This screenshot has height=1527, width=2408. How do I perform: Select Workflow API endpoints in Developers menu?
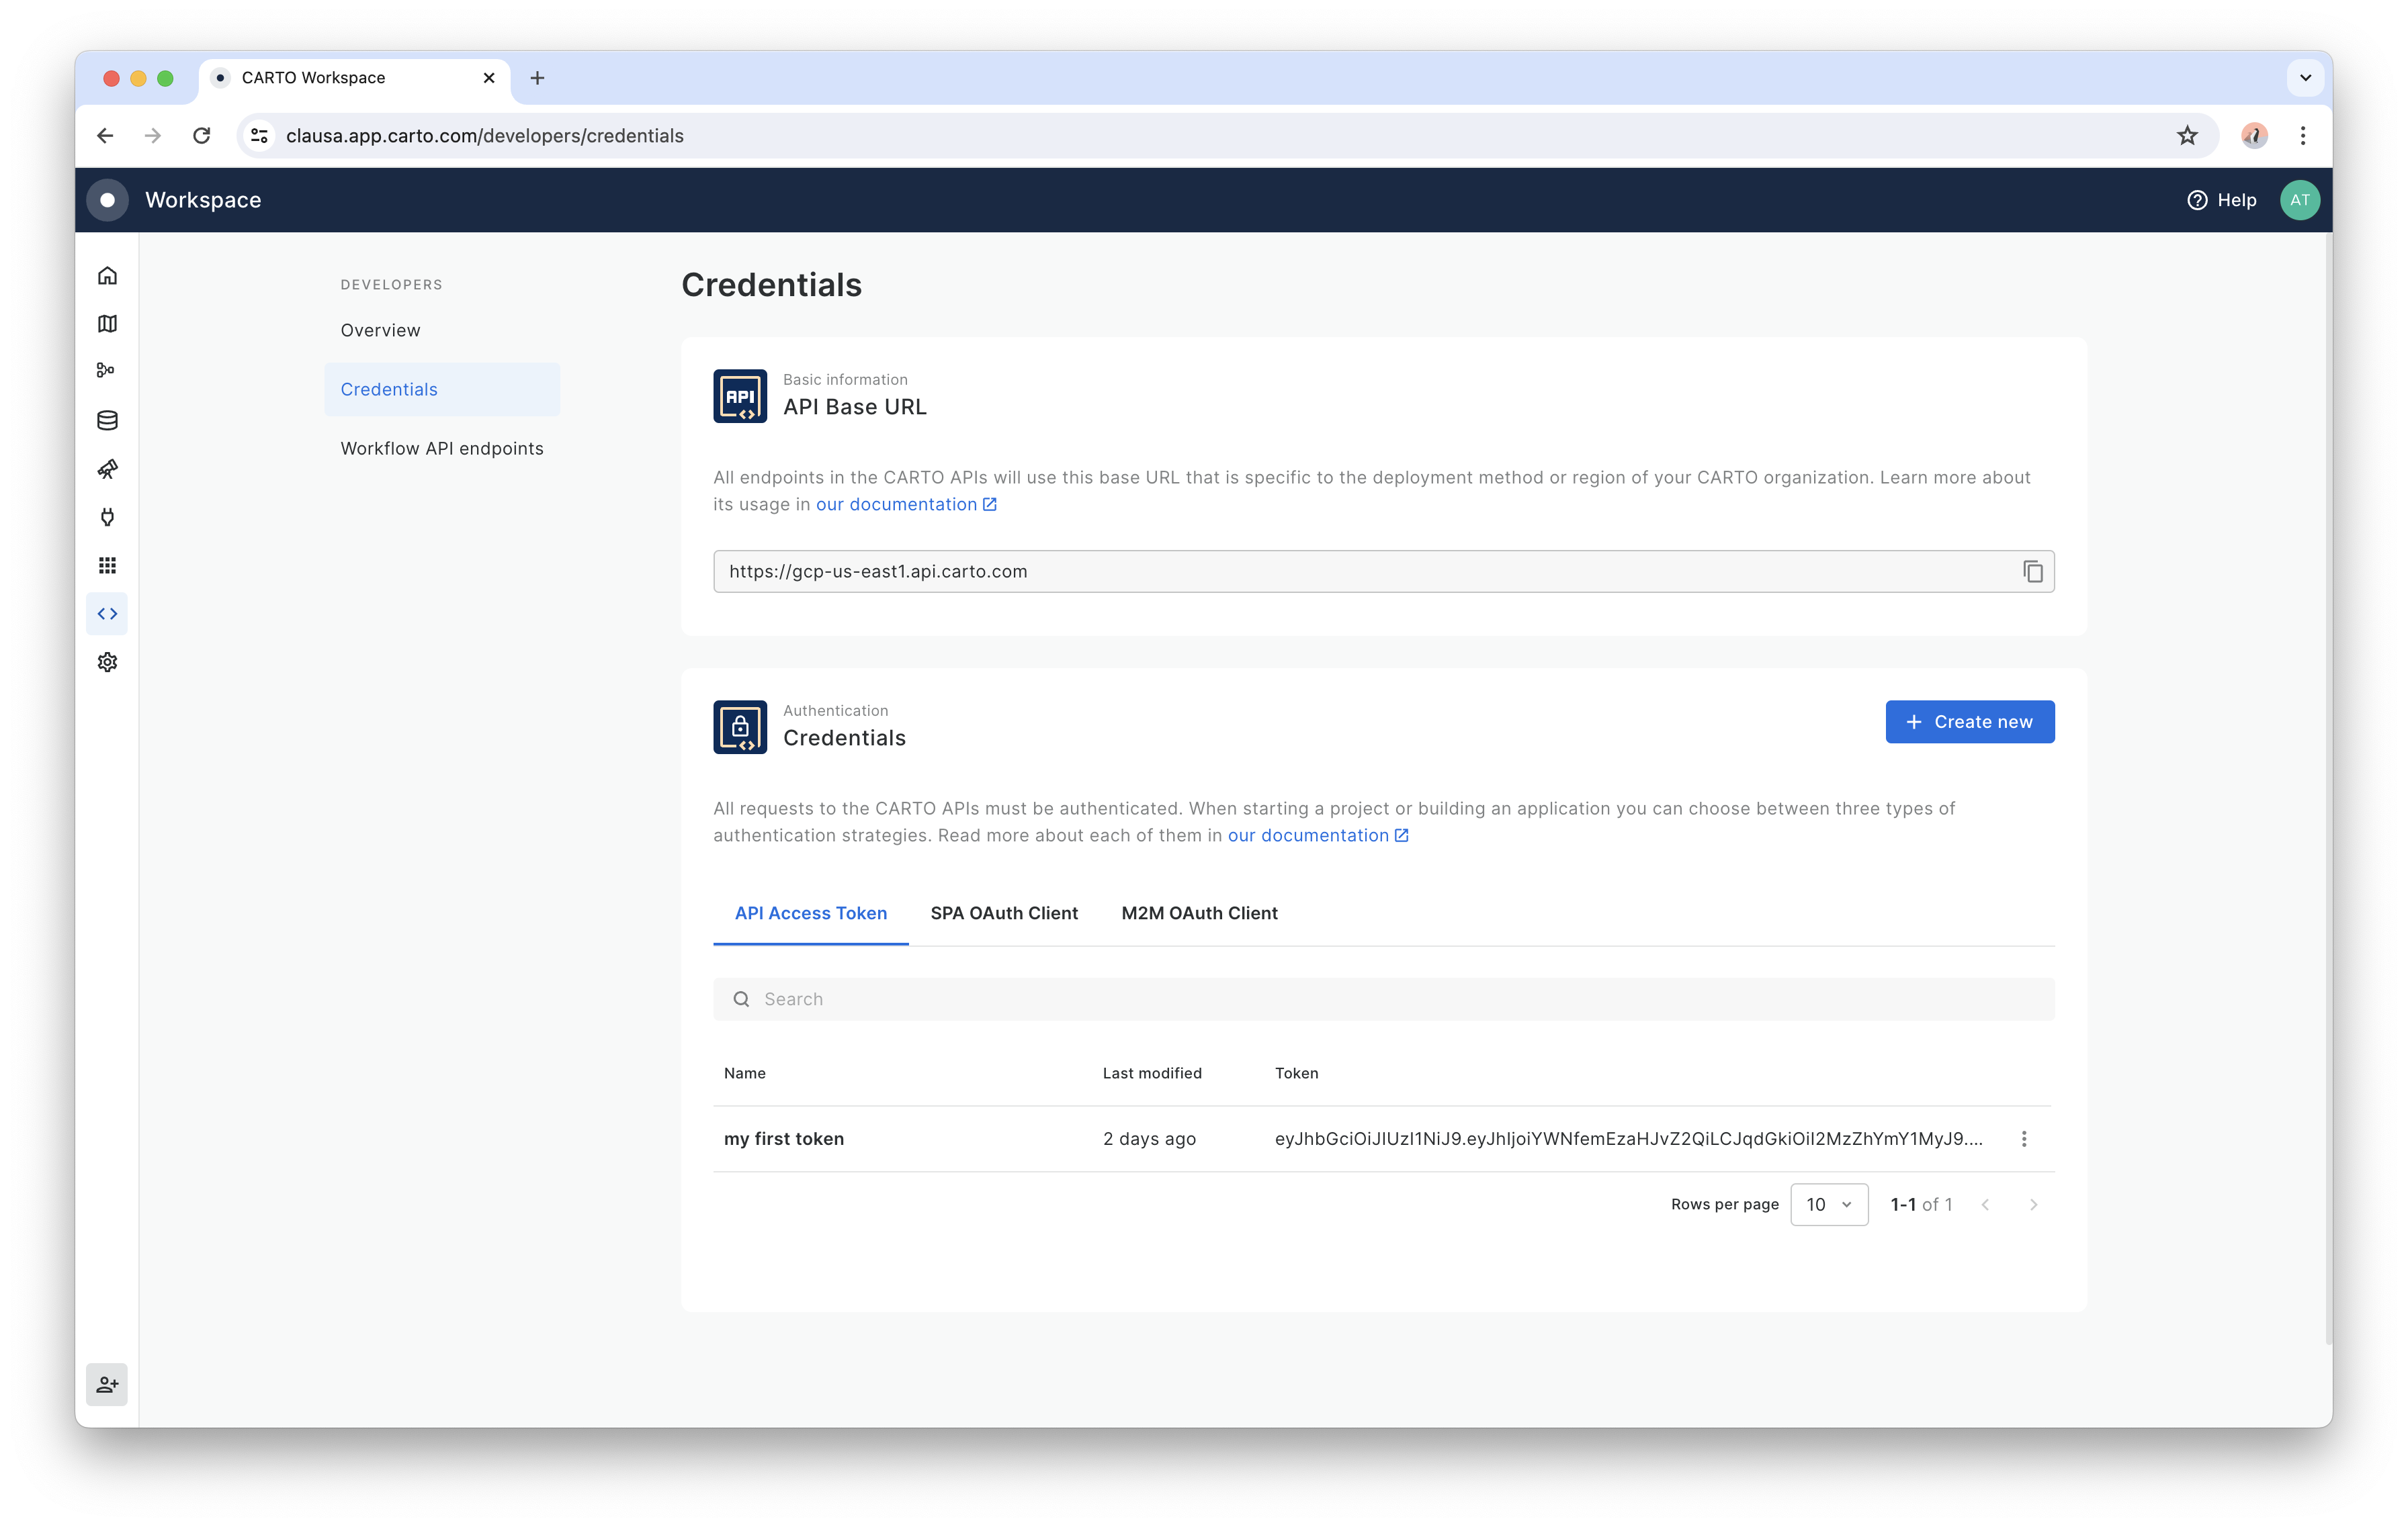(x=442, y=449)
